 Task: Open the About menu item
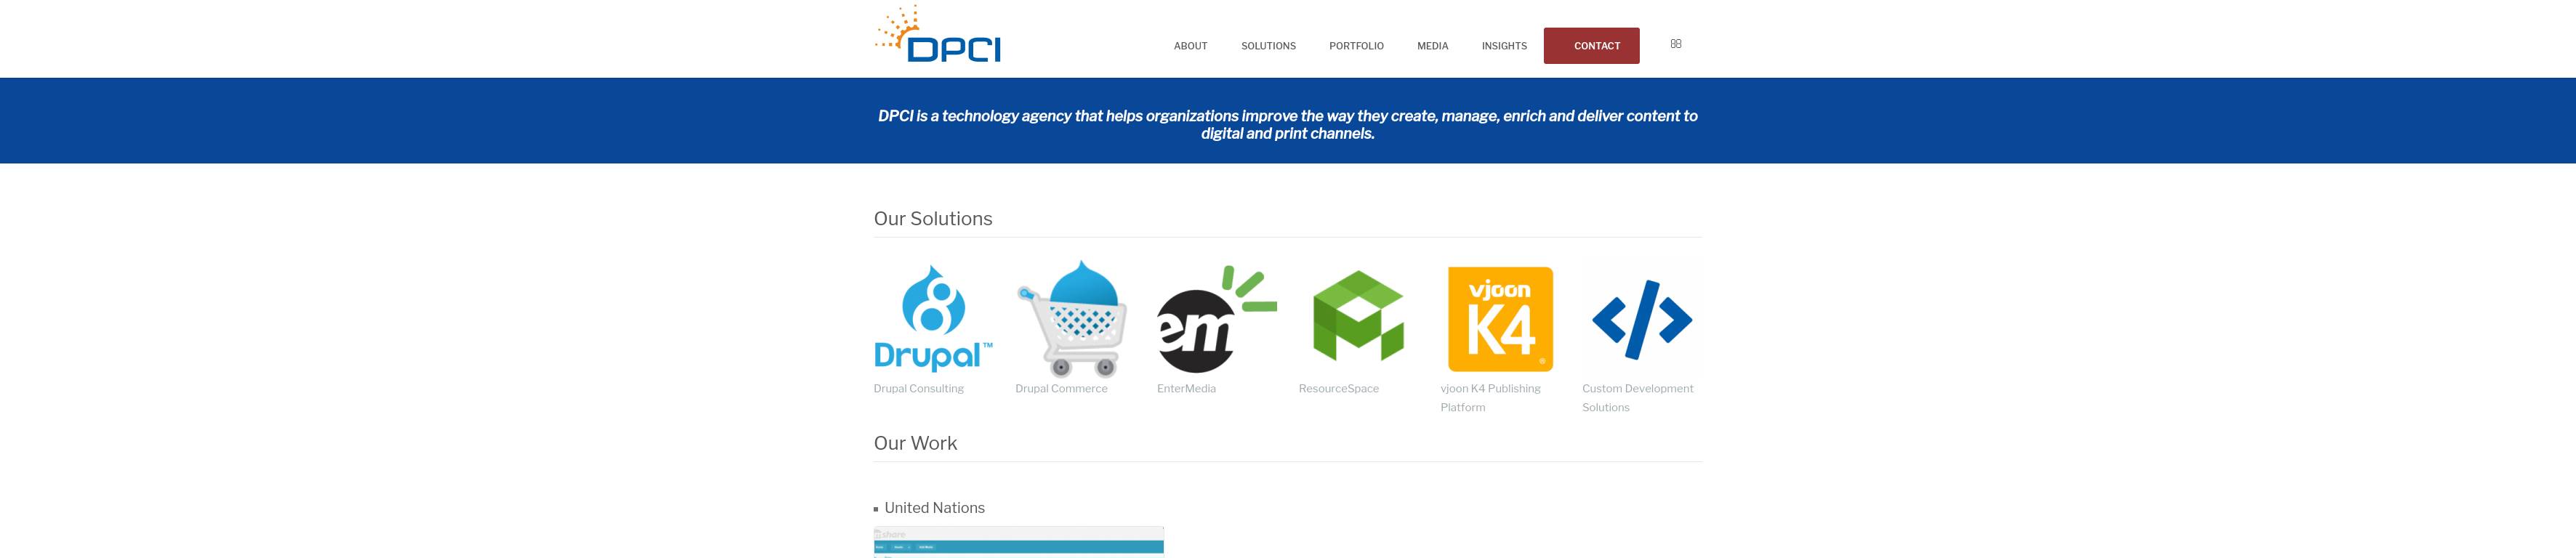tap(1190, 46)
